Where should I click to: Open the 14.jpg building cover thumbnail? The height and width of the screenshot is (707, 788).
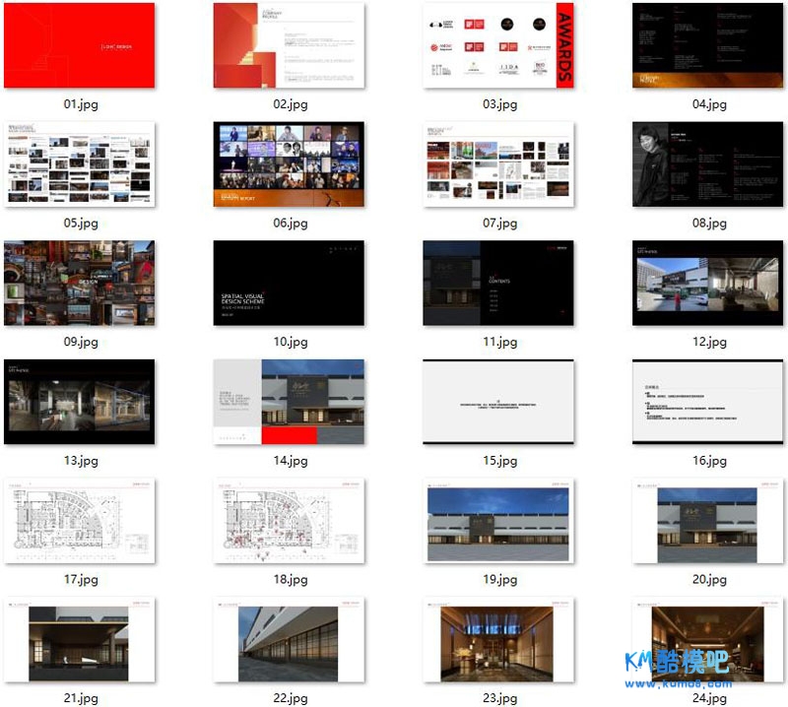tap(289, 402)
